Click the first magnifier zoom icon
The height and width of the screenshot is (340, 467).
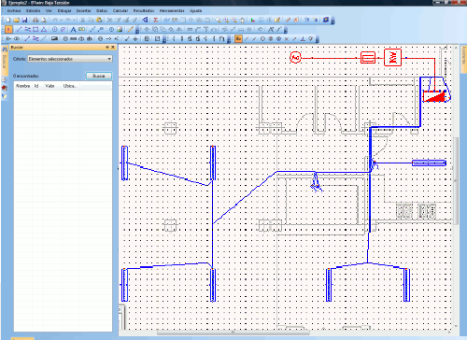point(218,20)
